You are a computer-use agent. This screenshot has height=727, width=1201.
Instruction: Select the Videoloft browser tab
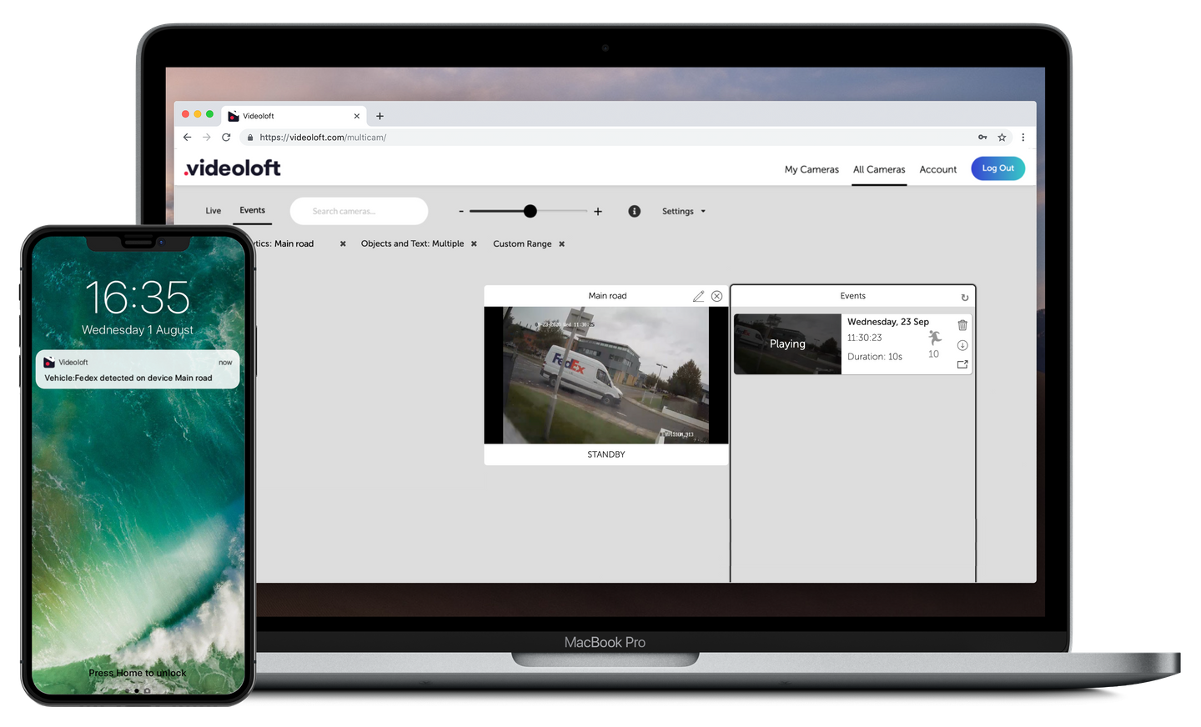coord(294,116)
